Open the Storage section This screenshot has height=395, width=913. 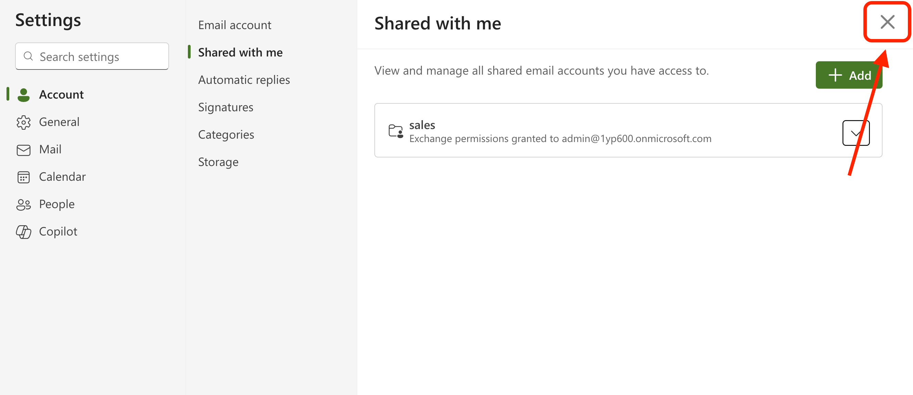[x=218, y=162]
